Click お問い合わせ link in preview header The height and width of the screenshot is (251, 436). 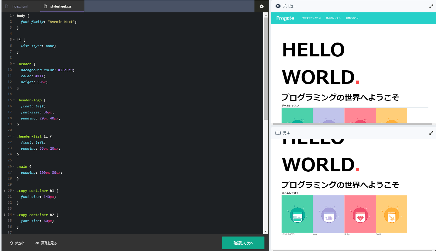(352, 18)
